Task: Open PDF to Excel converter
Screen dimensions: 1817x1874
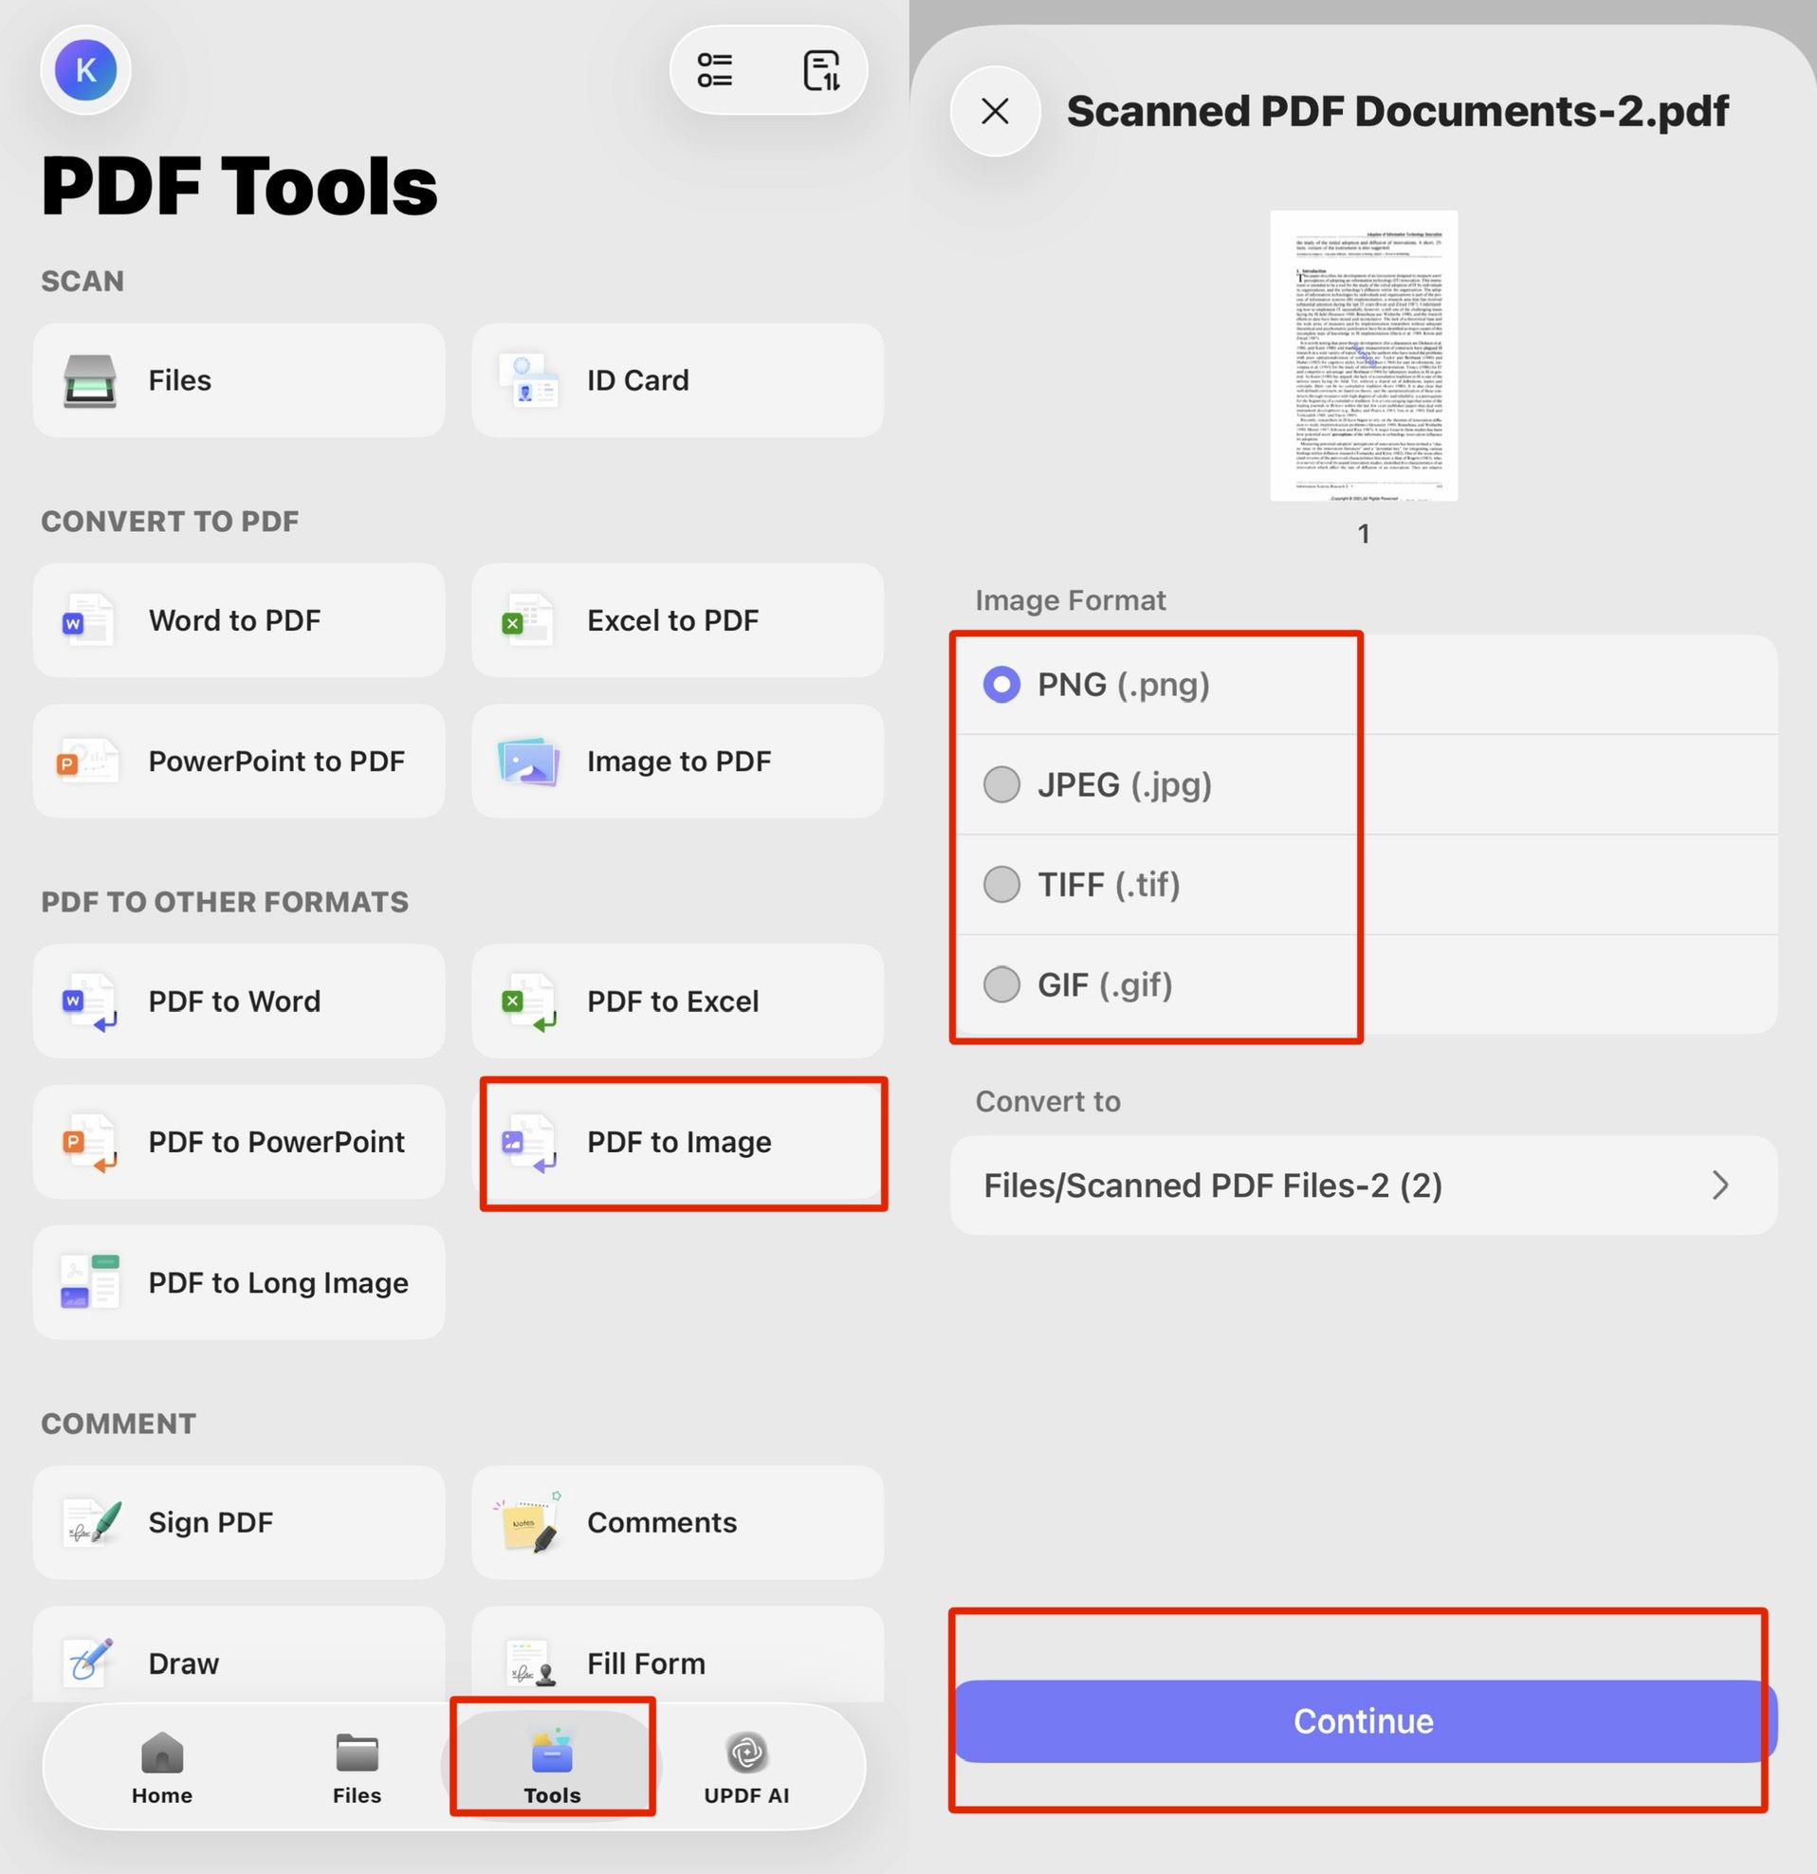Action: tap(677, 1001)
